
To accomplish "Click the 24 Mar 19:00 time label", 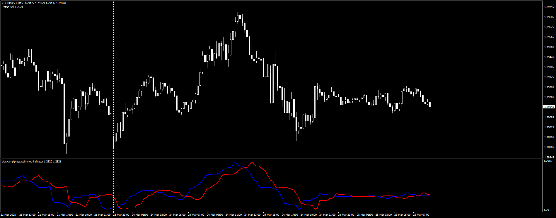I will tap(308, 215).
